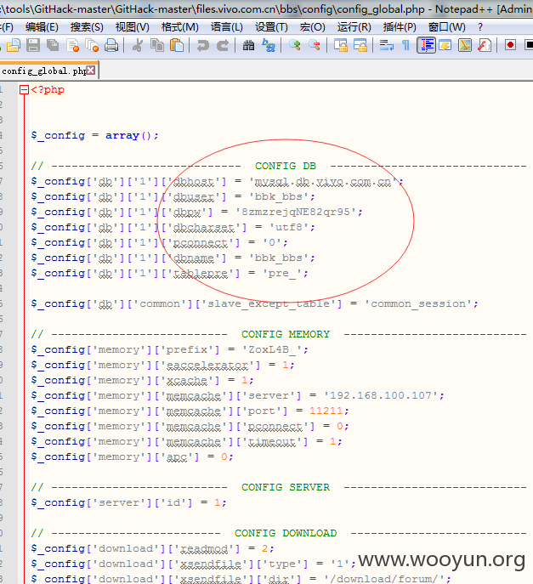The width and height of the screenshot is (533, 584).
Task: Click the CONFIG SERVER comment heading
Action: point(286,488)
